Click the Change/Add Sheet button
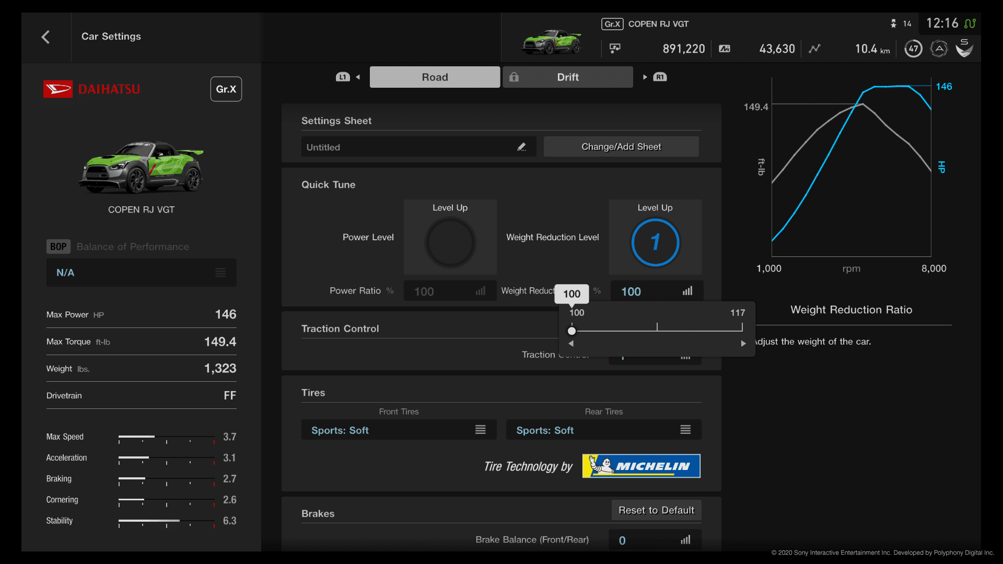1003x564 pixels. point(621,147)
